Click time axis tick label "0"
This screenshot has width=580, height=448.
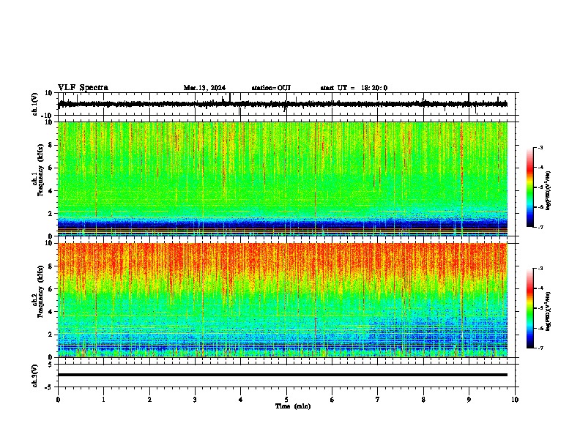pos(58,400)
